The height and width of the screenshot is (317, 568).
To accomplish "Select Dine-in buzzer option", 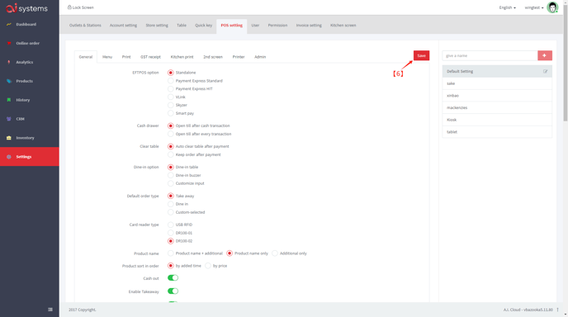I will pos(171,175).
